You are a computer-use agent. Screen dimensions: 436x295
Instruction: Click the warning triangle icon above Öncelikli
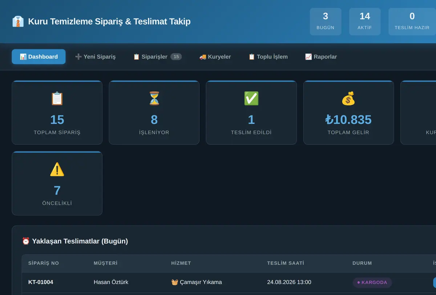pyautogui.click(x=57, y=170)
